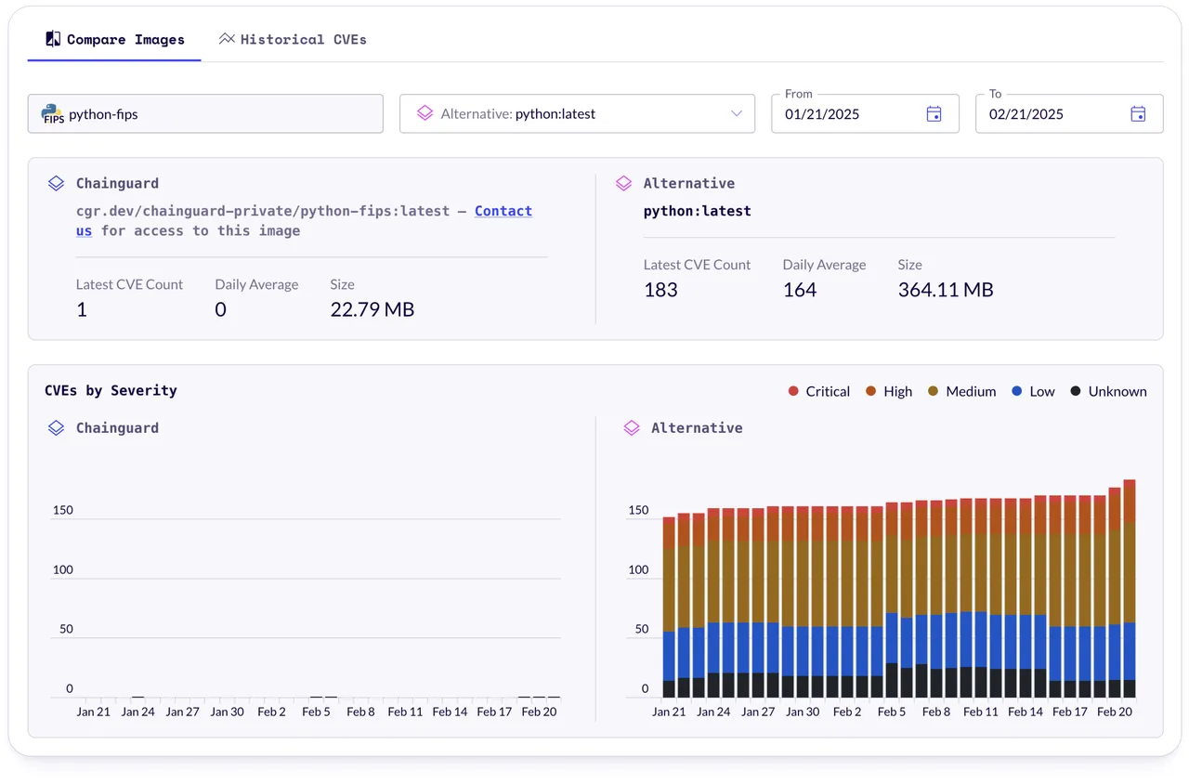Click the python-fips image search field
This screenshot has width=1189, height=784.
[205, 113]
